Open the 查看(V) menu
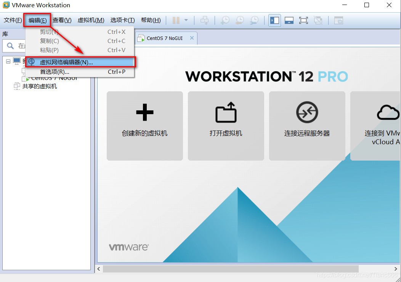Image resolution: width=401 pixels, height=282 pixels. 62,20
